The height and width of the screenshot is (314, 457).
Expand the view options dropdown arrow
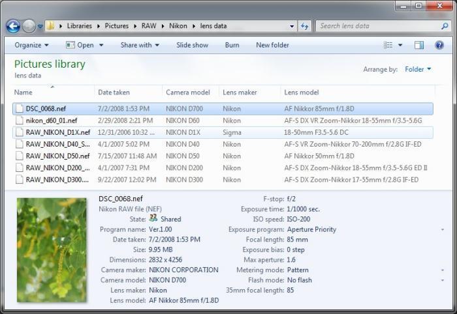click(400, 45)
